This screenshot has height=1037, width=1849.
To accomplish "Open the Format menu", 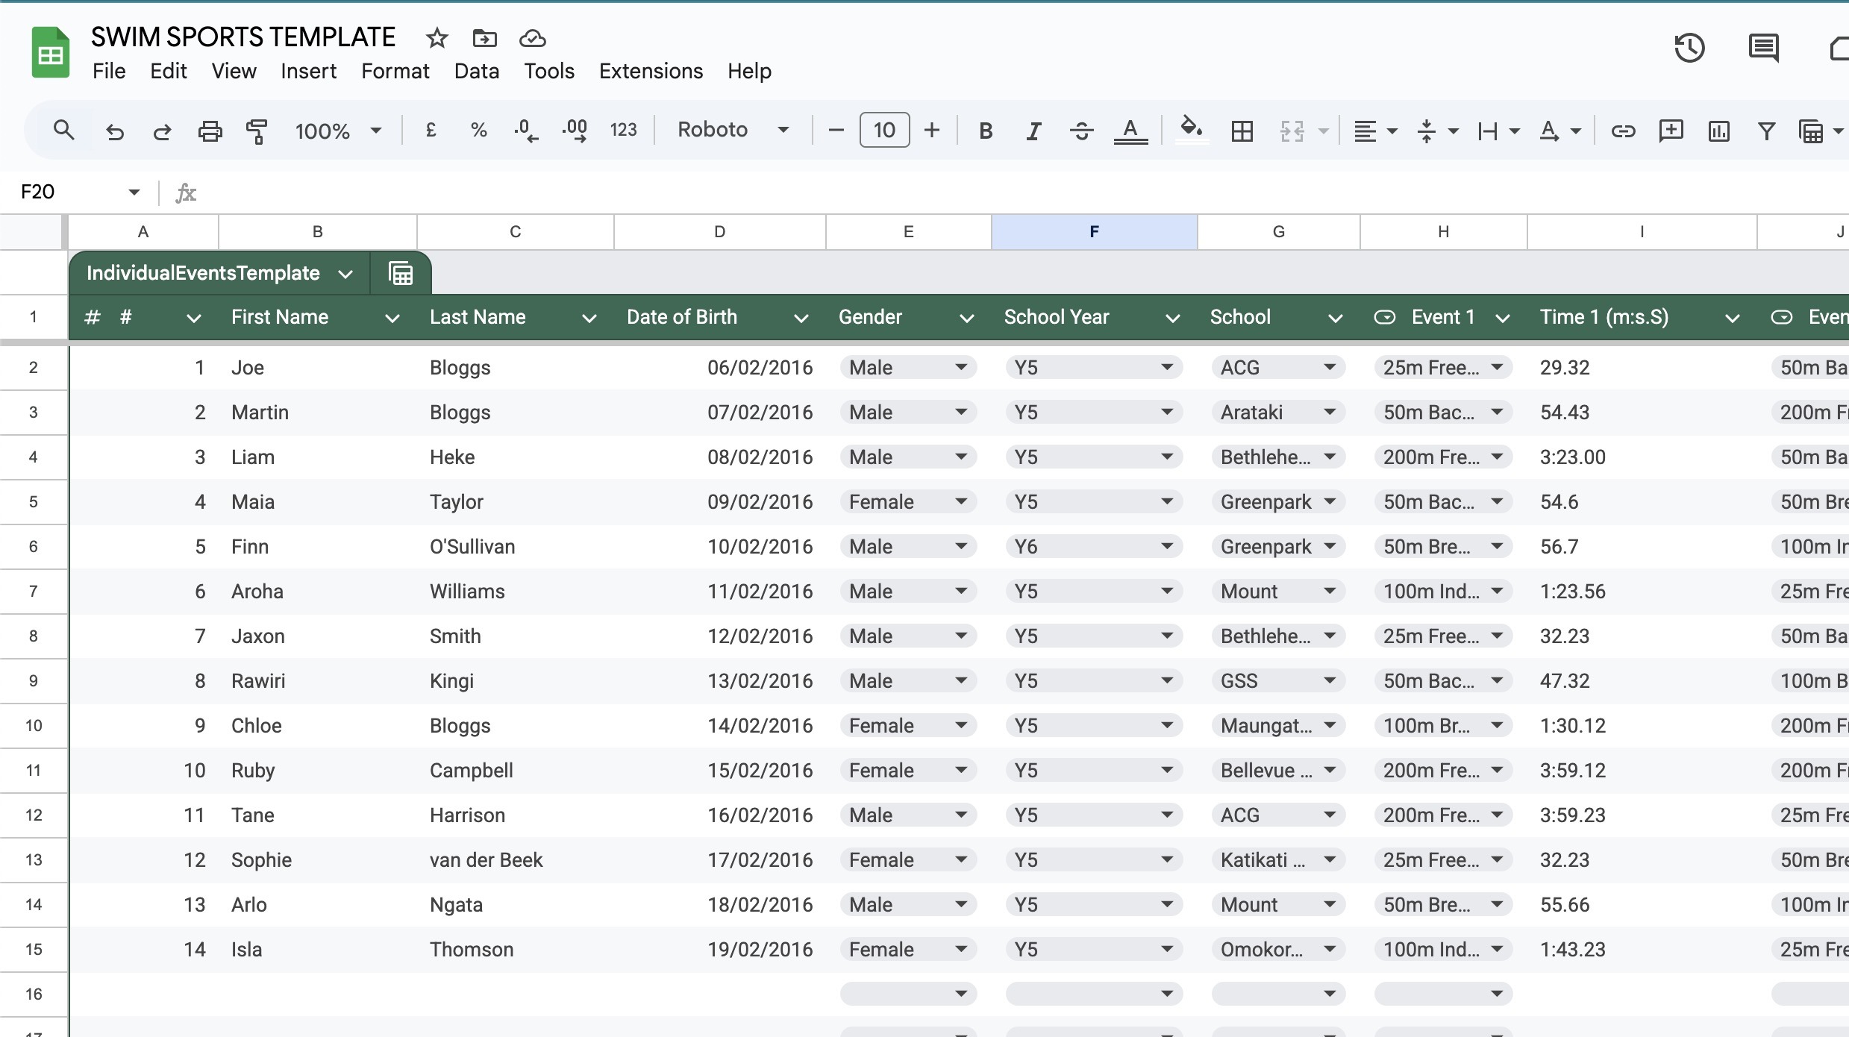I will (x=395, y=71).
